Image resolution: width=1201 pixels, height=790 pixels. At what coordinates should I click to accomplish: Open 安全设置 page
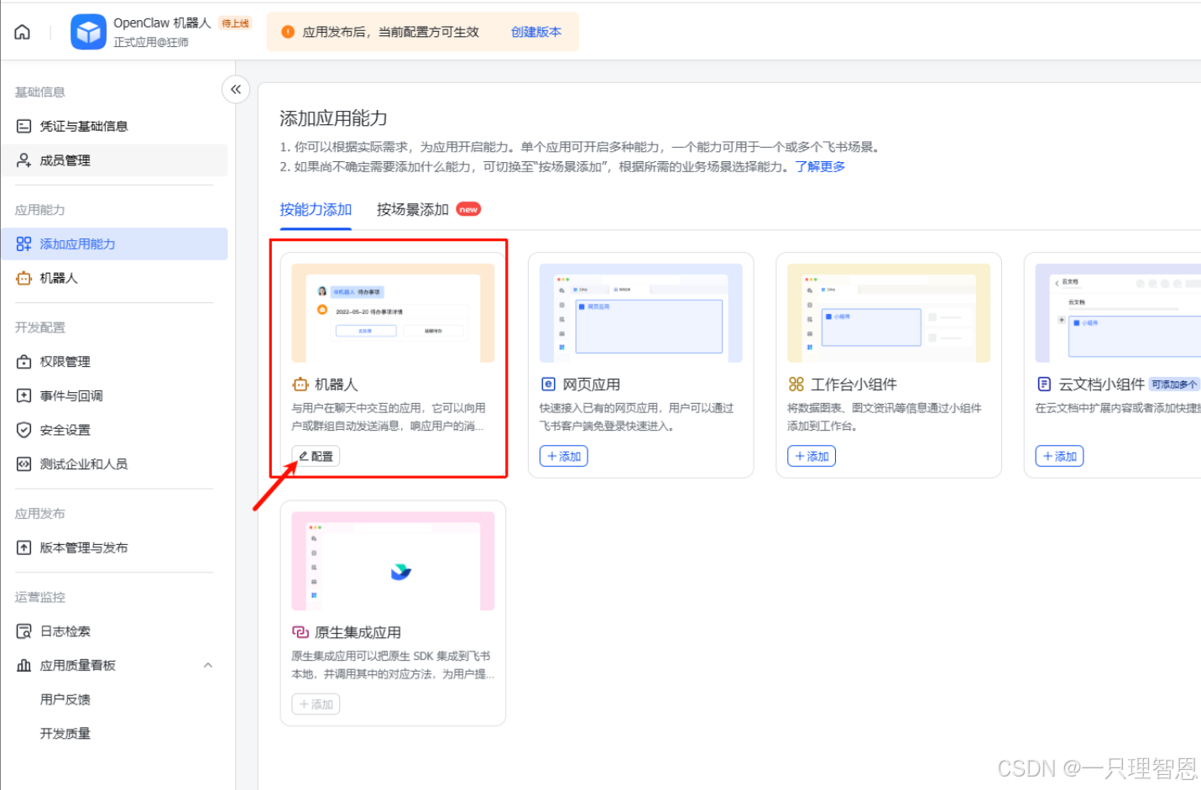[x=114, y=430]
